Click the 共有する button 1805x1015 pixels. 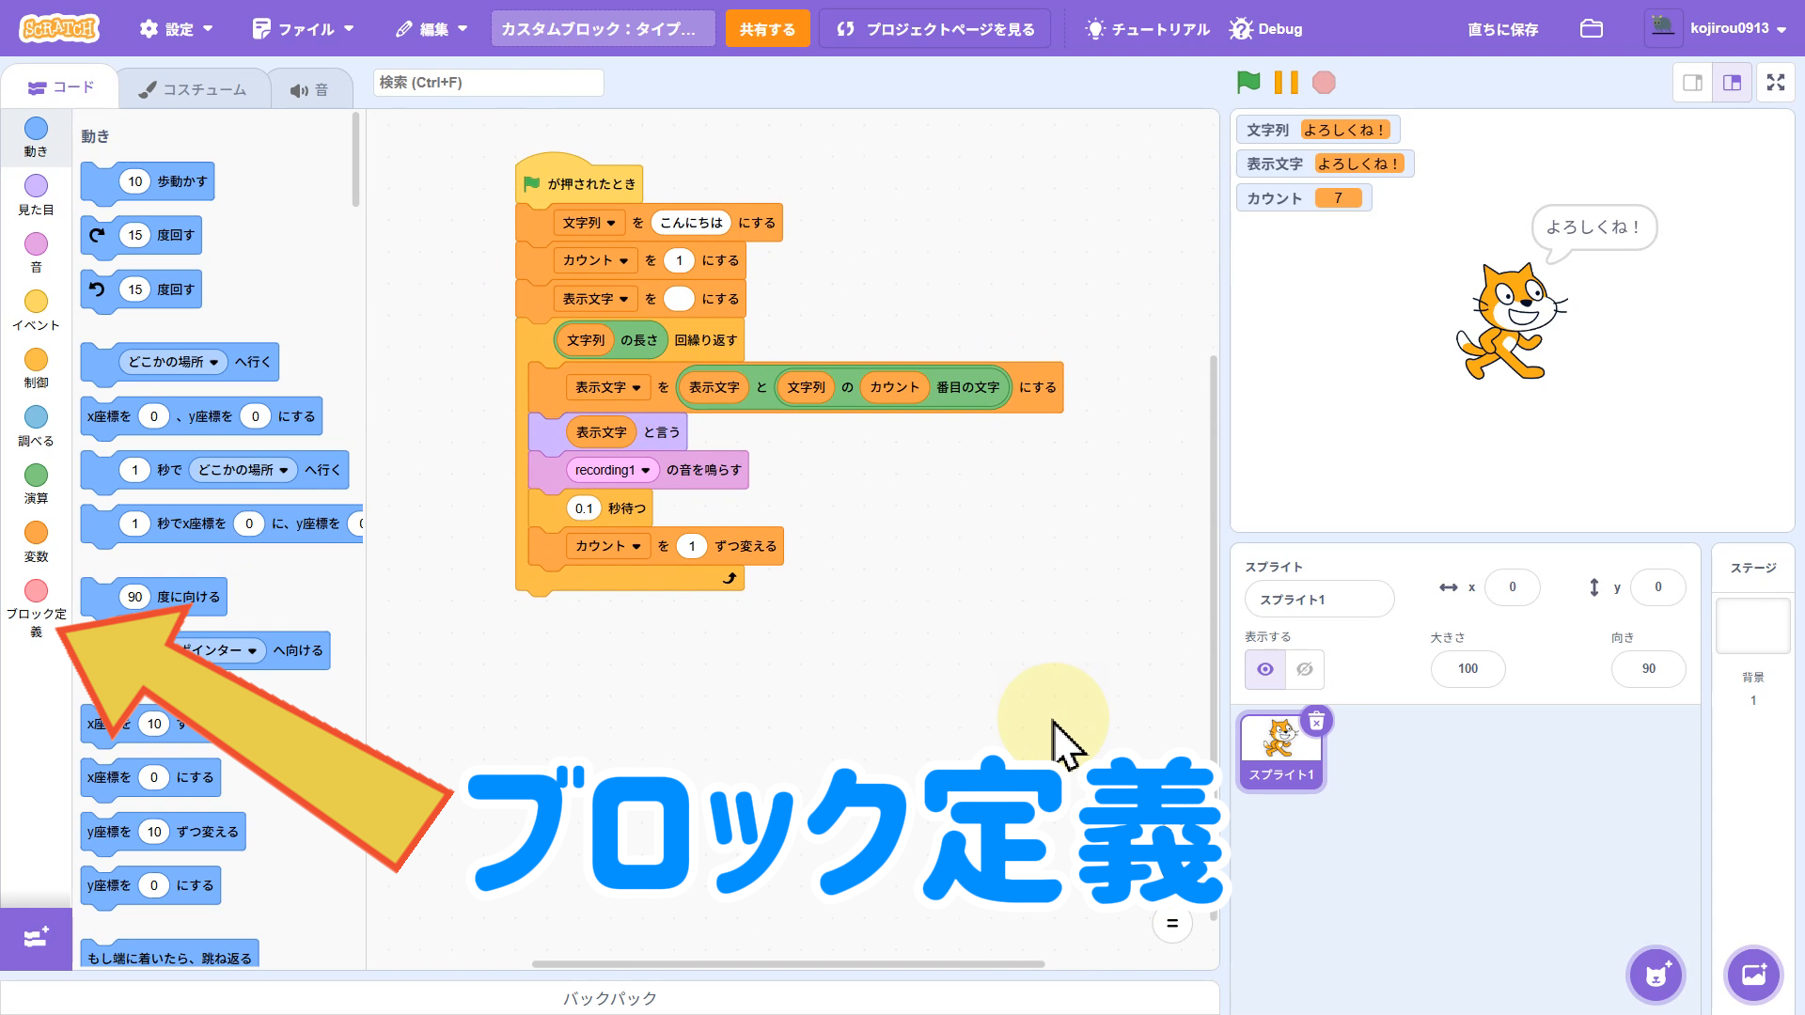(766, 29)
